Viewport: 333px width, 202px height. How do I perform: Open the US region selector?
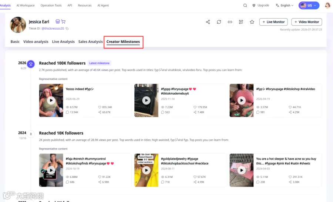[309, 5]
